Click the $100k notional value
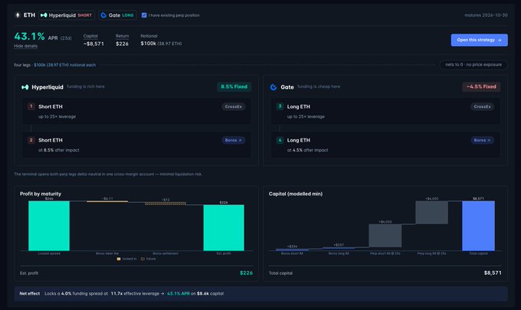This screenshot has width=521, height=310. click(x=148, y=44)
